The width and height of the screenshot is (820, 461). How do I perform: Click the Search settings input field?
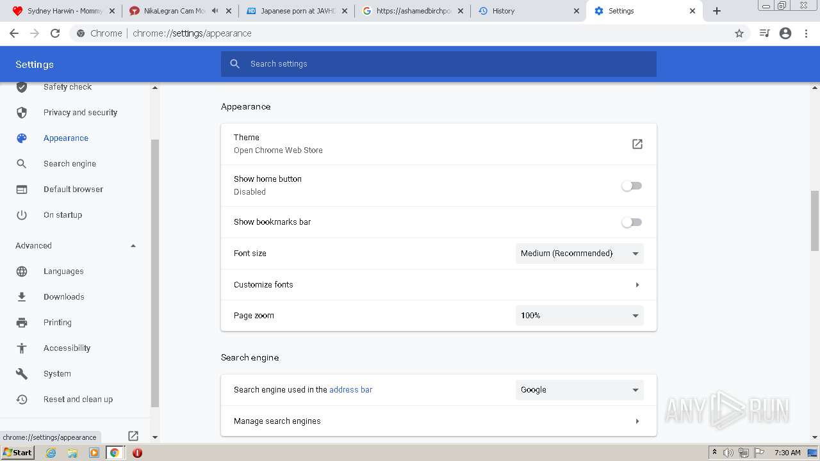(x=439, y=64)
